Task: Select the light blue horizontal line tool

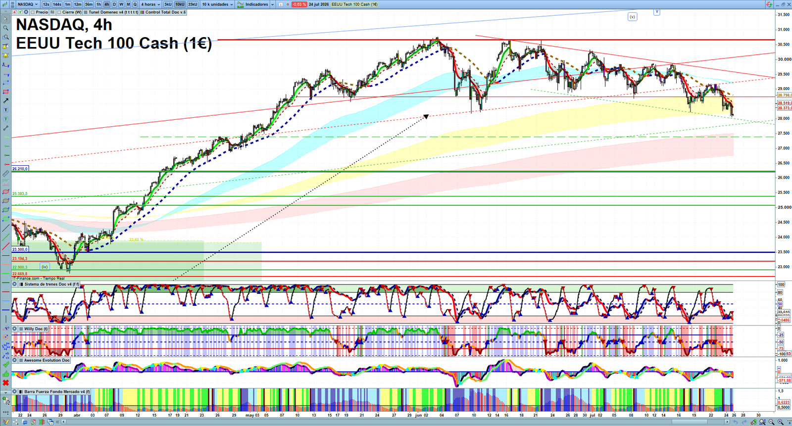Action: click(6, 300)
